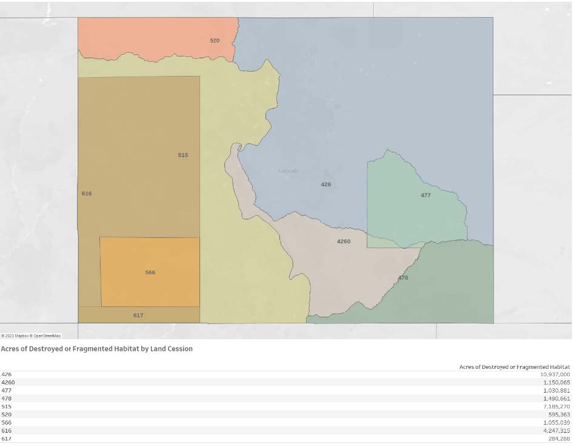Click the 4,247,315 value in table

pos(556,430)
